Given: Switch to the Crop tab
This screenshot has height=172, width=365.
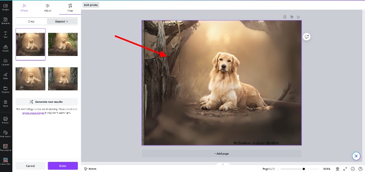Looking at the screenshot, I should pos(70,7).
